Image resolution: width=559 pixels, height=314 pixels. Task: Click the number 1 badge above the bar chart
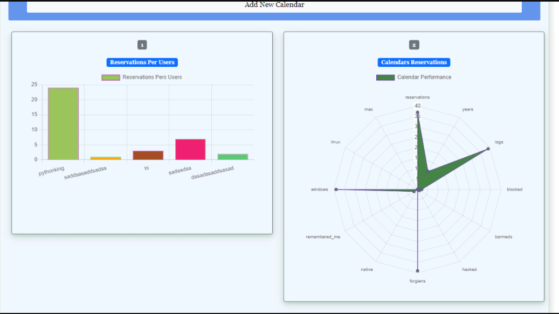point(142,45)
